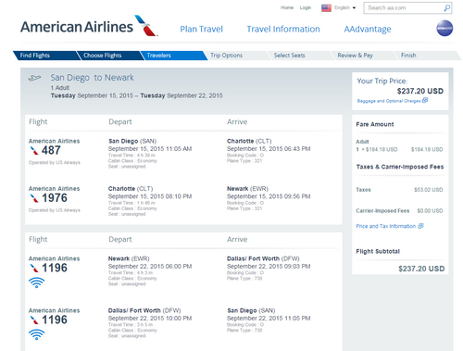Open Baggage and Optional Charges link
The width and height of the screenshot is (463, 351).
(x=389, y=101)
